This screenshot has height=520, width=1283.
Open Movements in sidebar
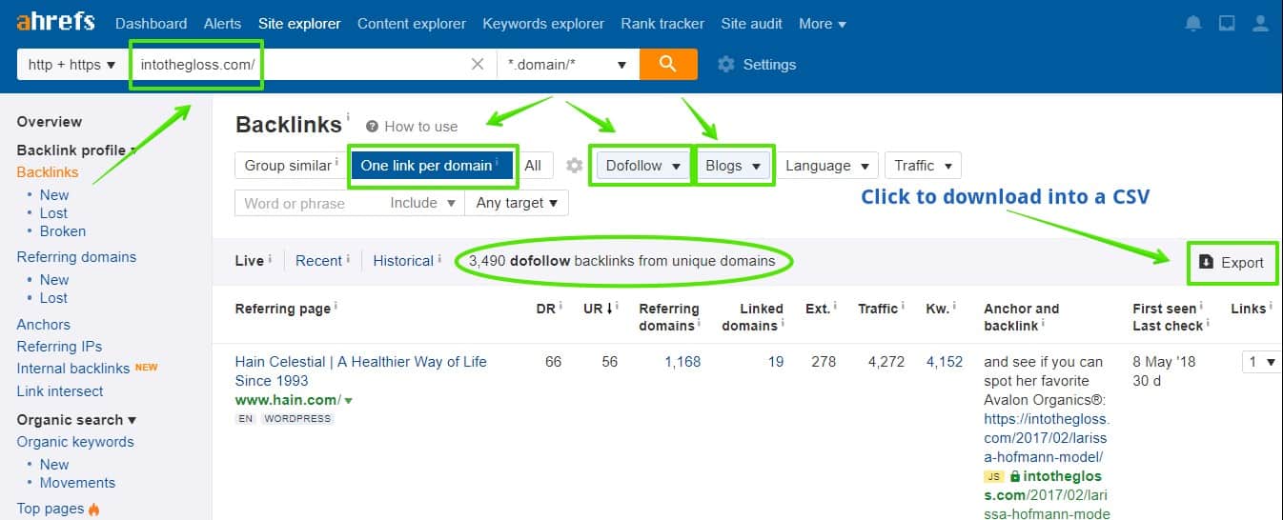point(77,483)
